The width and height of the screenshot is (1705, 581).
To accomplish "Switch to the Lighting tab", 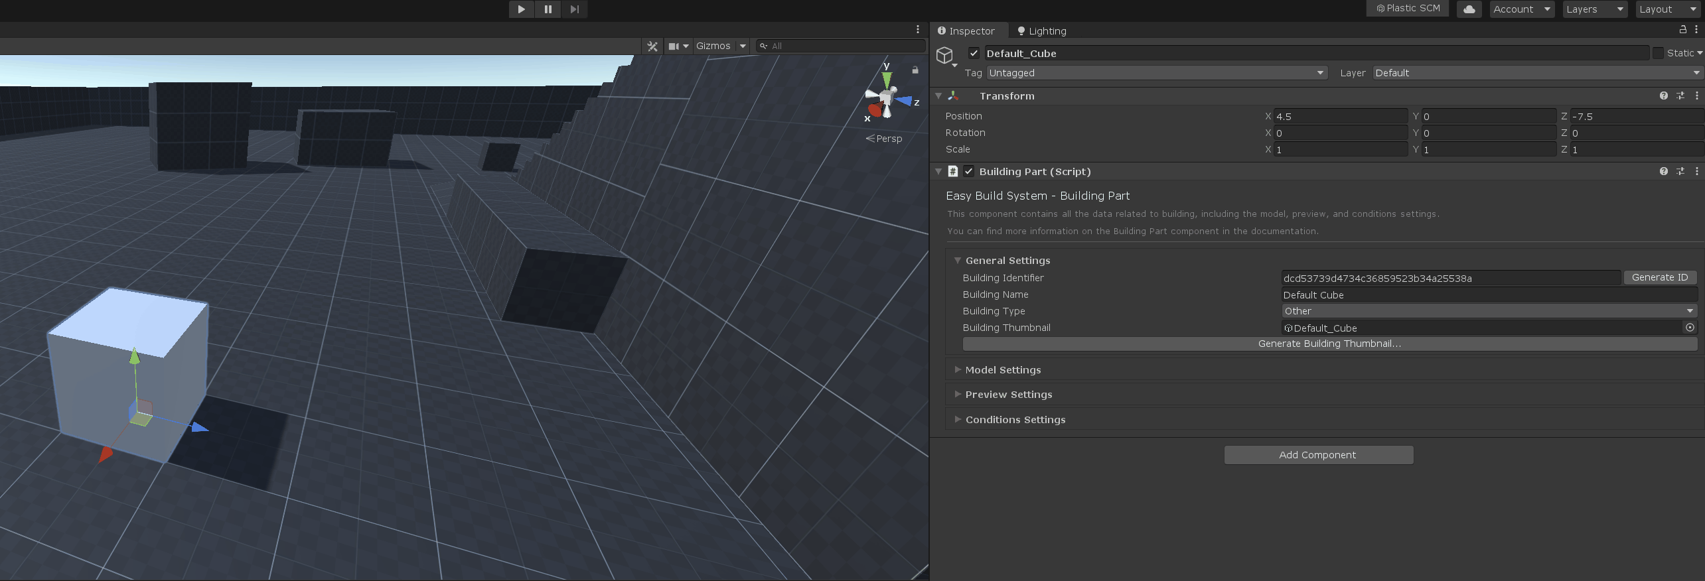I will point(1041,31).
